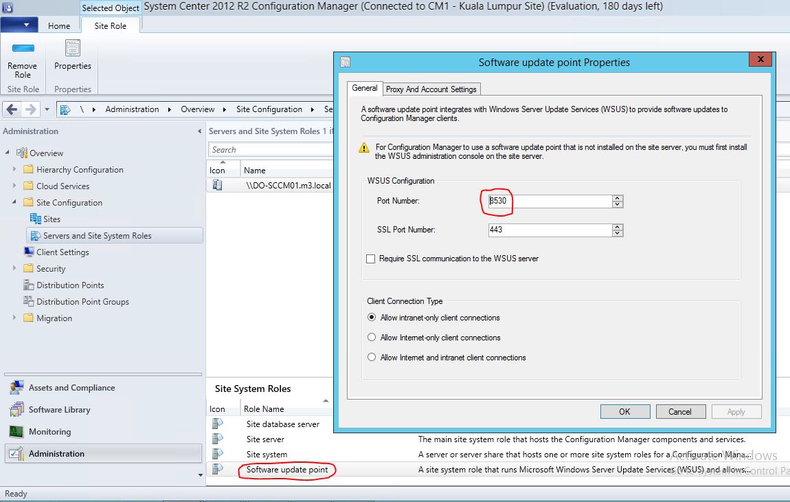Screen dimensions: 790x502
Task: Open the Proxy And Account Settings tab
Action: click(x=431, y=89)
